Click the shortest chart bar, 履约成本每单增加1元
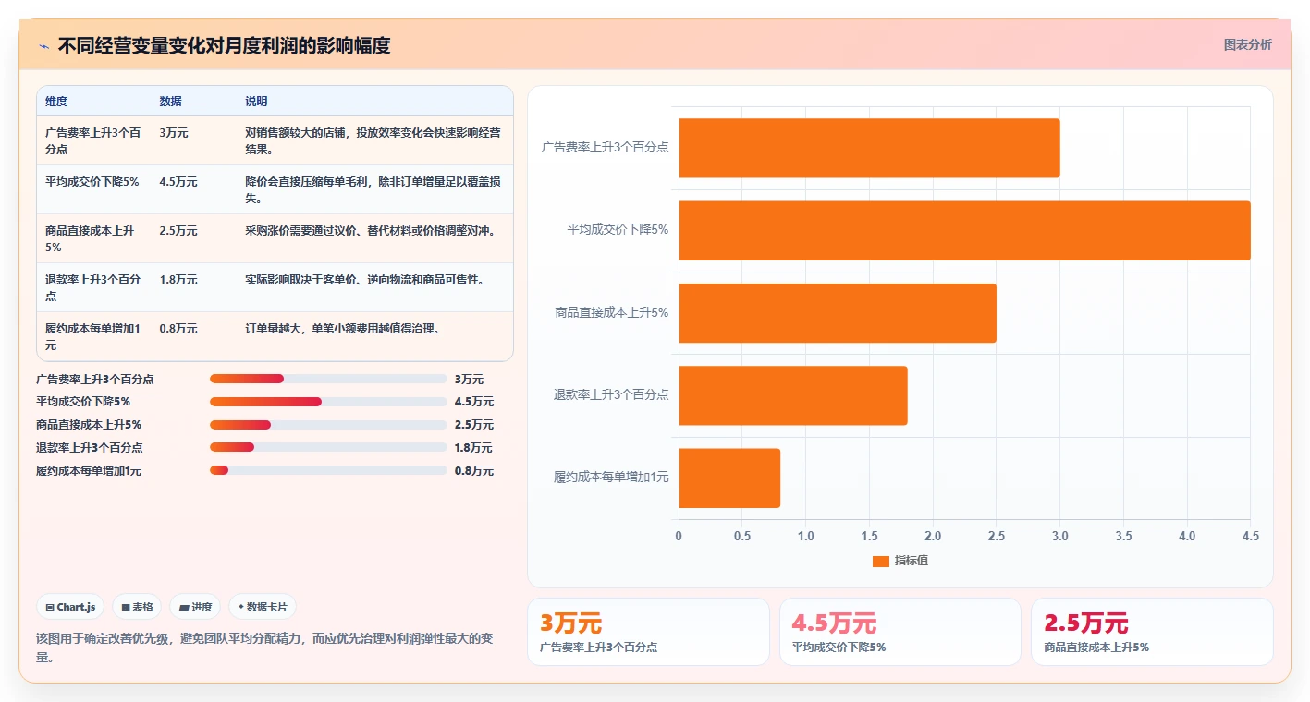Viewport: 1310px width, 702px height. coord(729,478)
